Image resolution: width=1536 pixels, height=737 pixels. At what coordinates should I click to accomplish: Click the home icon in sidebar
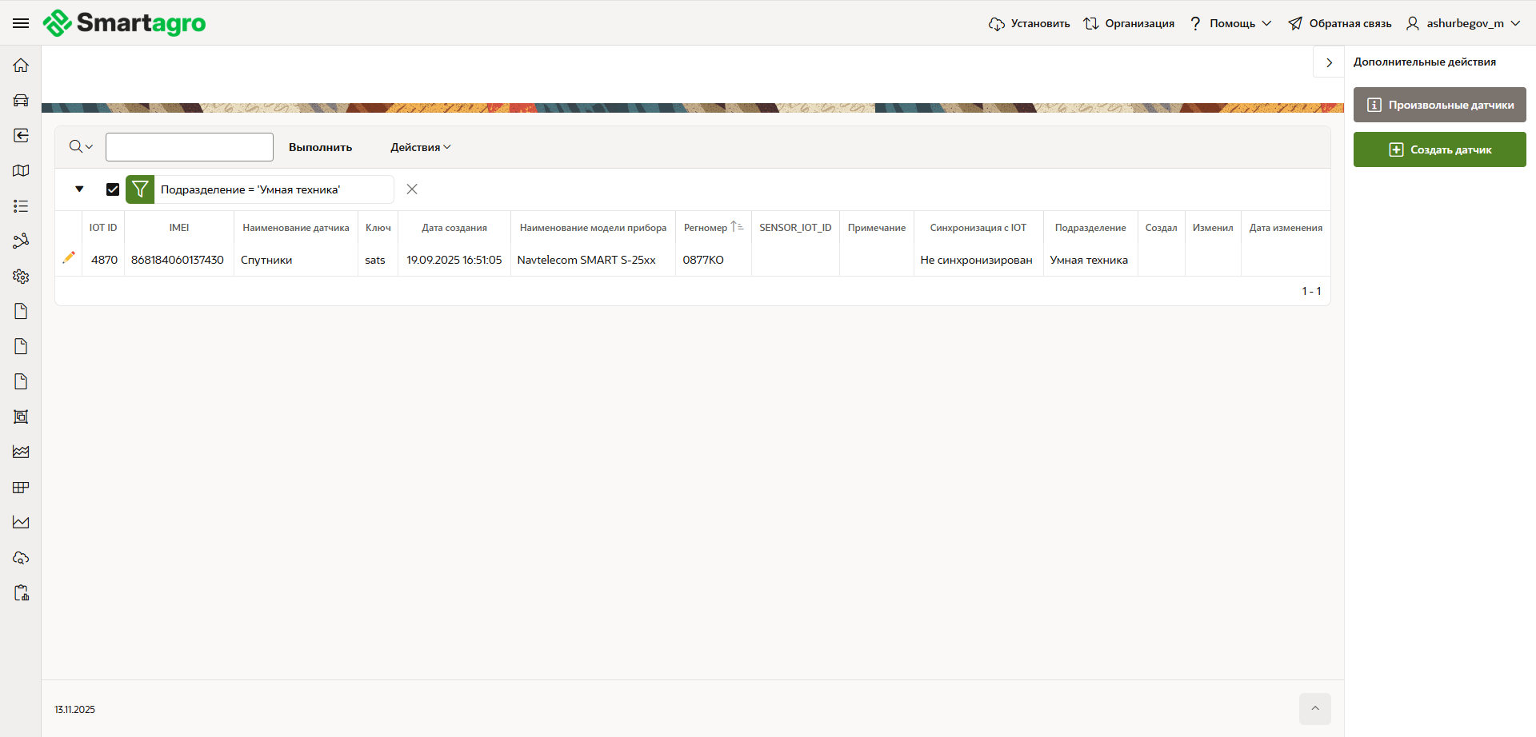(x=21, y=66)
